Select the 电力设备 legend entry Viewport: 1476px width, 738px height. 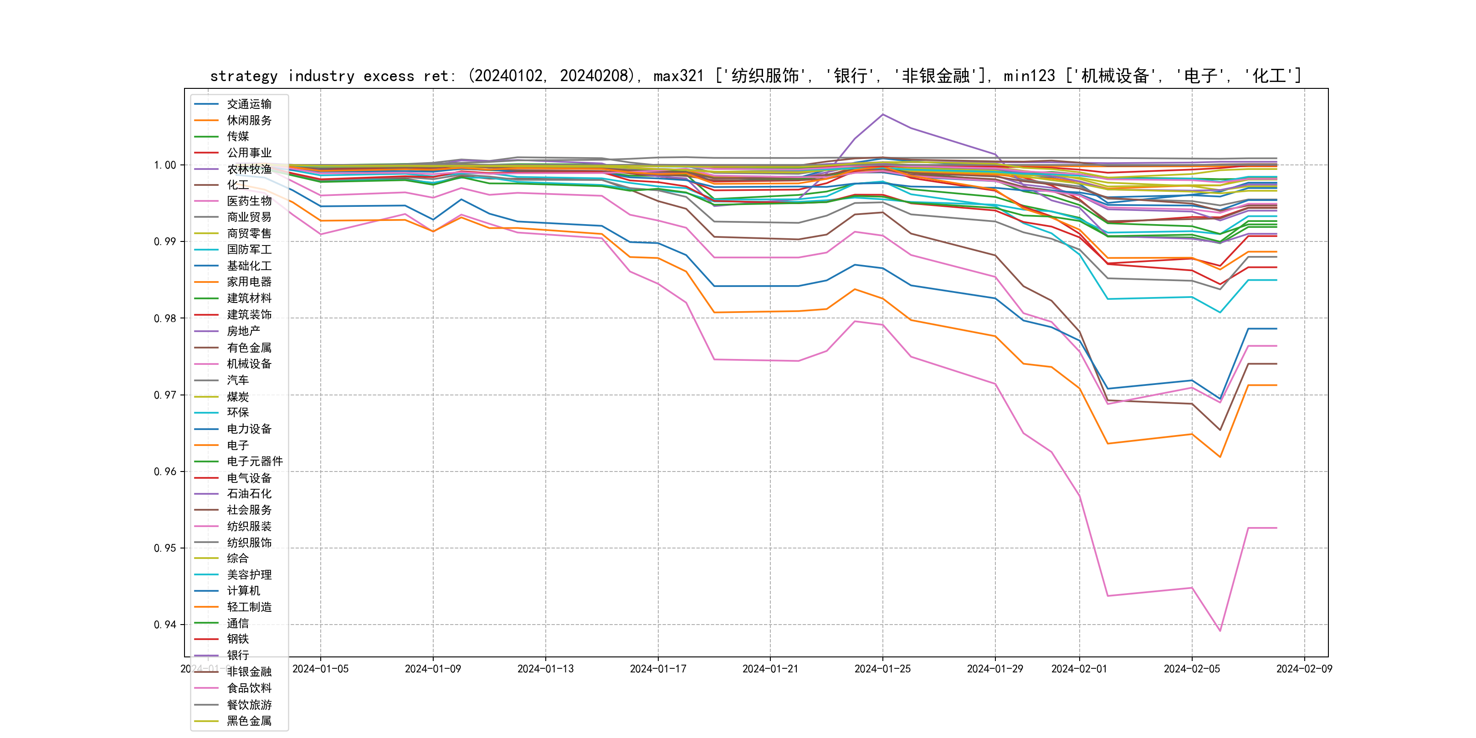coord(249,429)
